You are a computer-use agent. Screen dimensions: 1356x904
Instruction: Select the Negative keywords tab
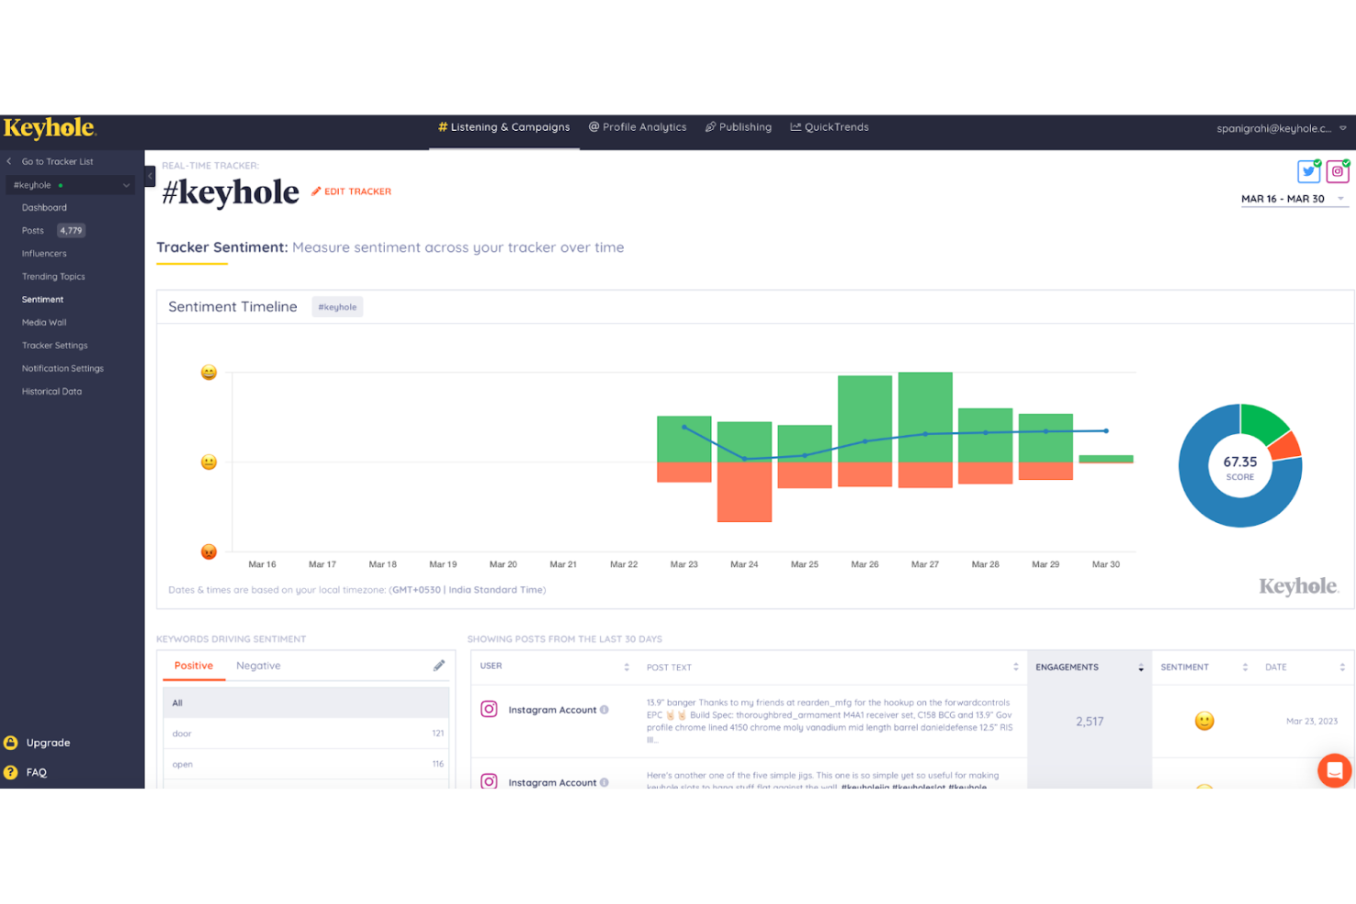click(258, 666)
